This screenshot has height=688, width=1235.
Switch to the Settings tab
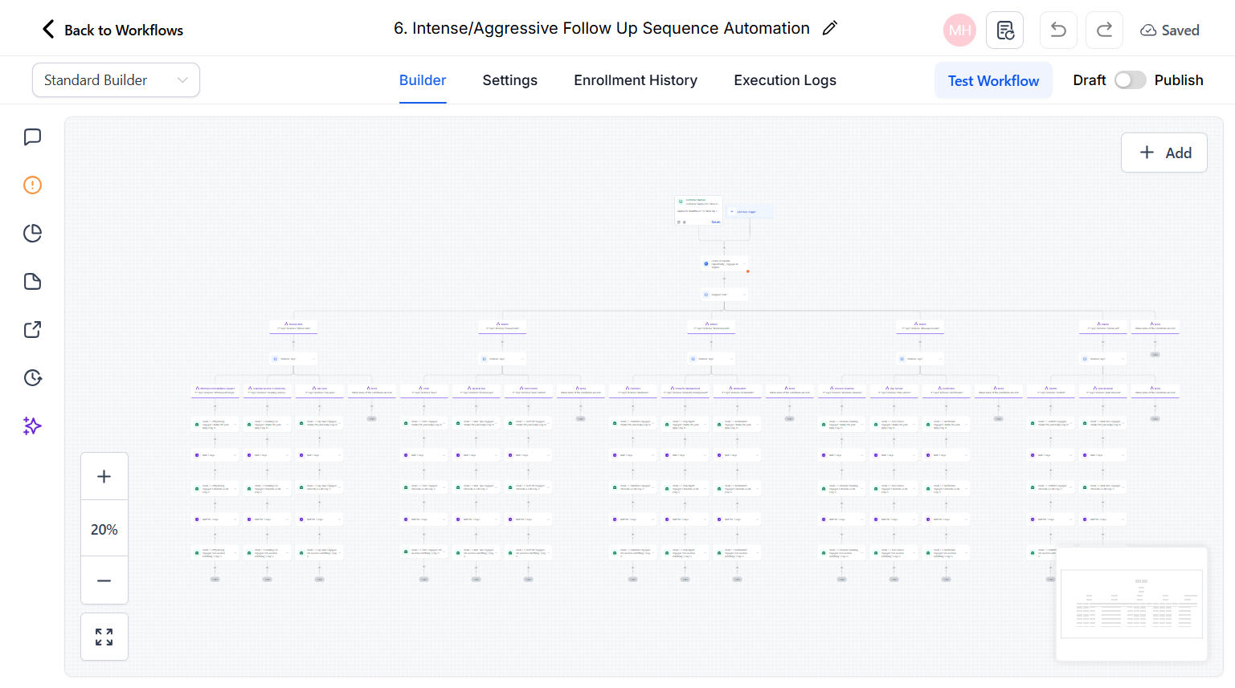(x=509, y=80)
